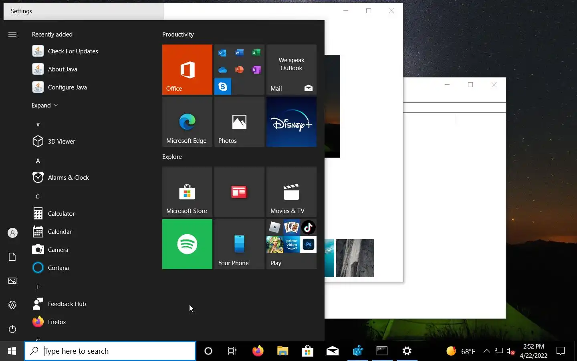Viewport: 577px width, 361px height.
Task: Open weather widget showing 68°F
Action: tap(461, 351)
